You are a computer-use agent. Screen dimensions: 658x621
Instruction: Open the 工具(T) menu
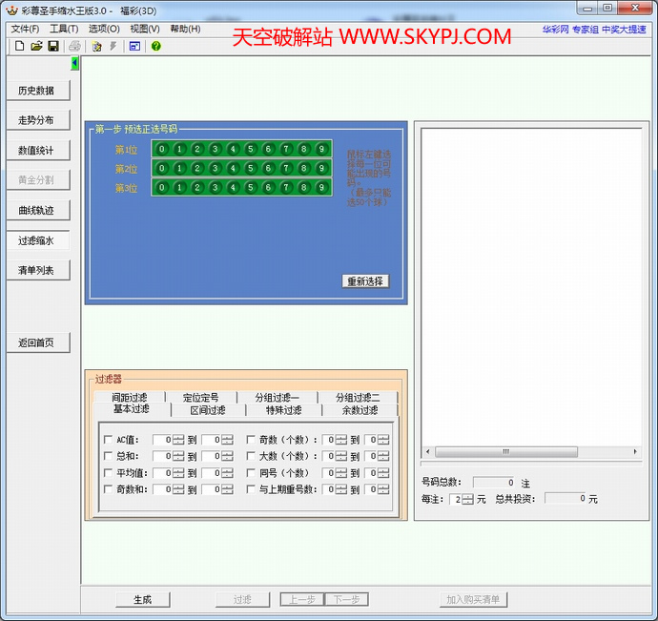tap(64, 29)
